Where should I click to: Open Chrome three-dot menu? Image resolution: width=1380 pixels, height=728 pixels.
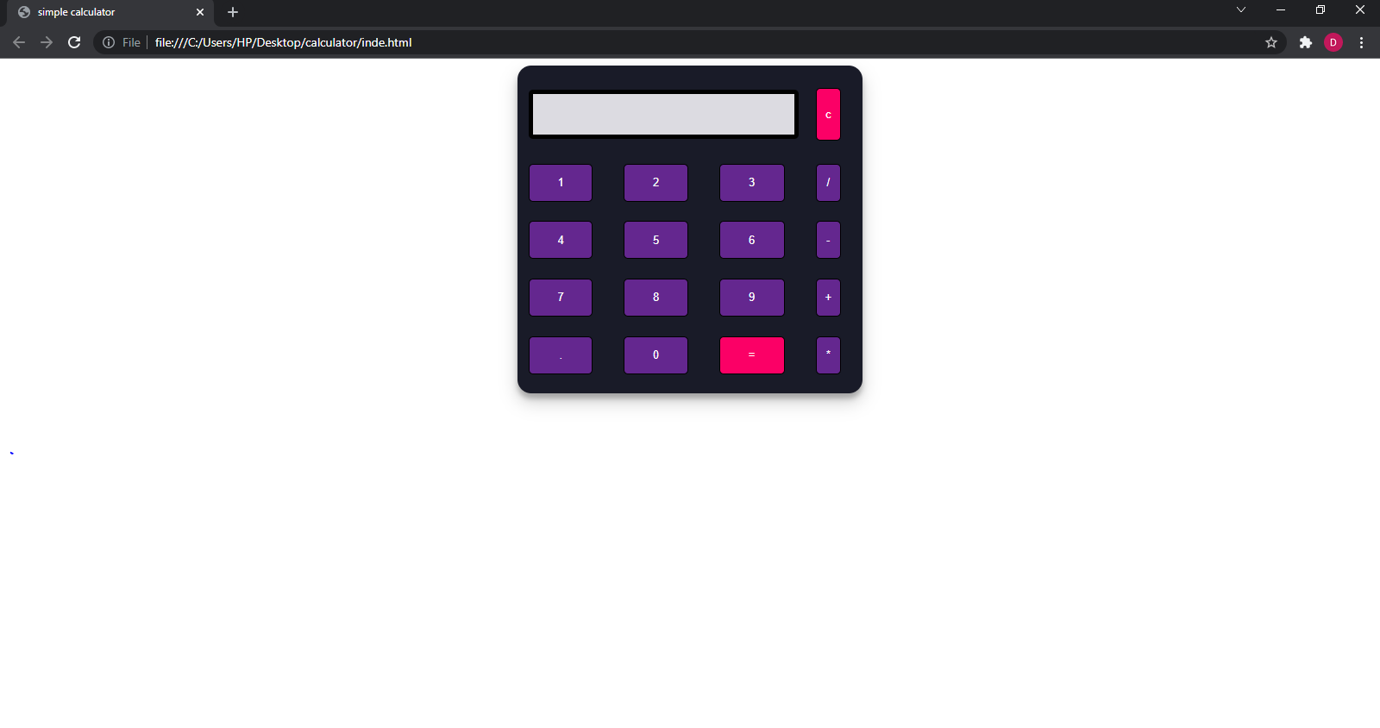coord(1361,42)
